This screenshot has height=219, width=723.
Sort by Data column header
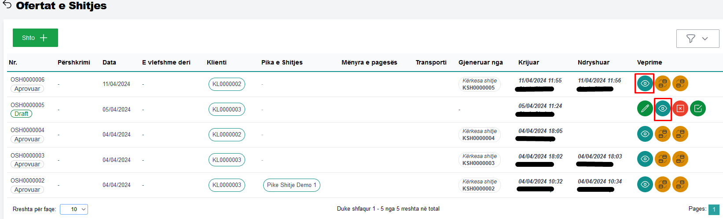(109, 62)
